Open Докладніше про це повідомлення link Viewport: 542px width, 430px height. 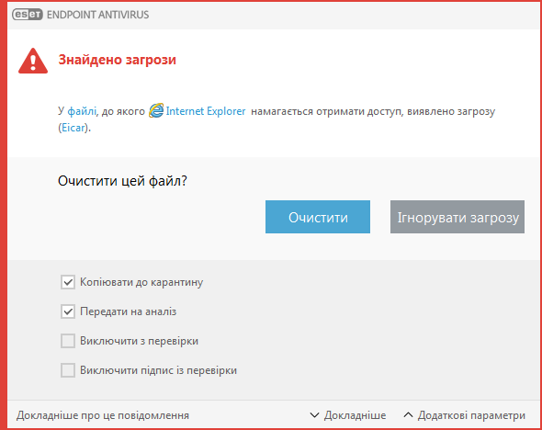pyautogui.click(x=103, y=415)
